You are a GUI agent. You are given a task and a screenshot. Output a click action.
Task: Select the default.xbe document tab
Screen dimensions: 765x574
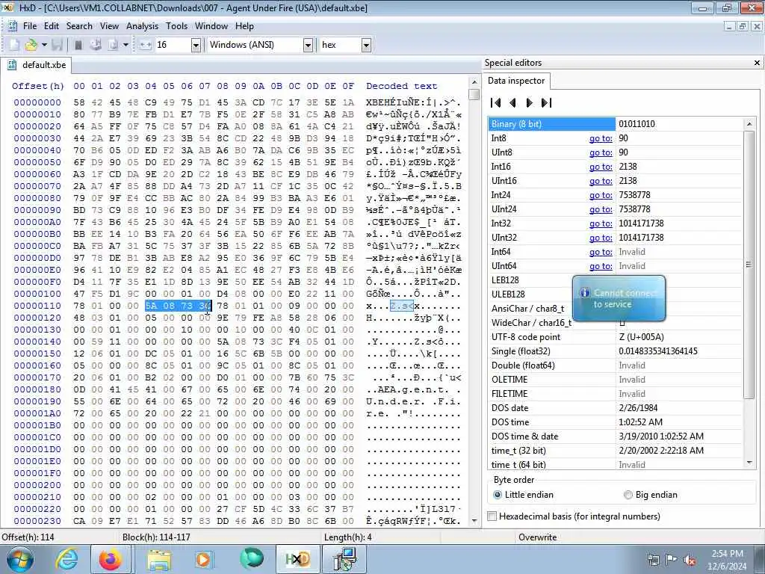click(37, 65)
